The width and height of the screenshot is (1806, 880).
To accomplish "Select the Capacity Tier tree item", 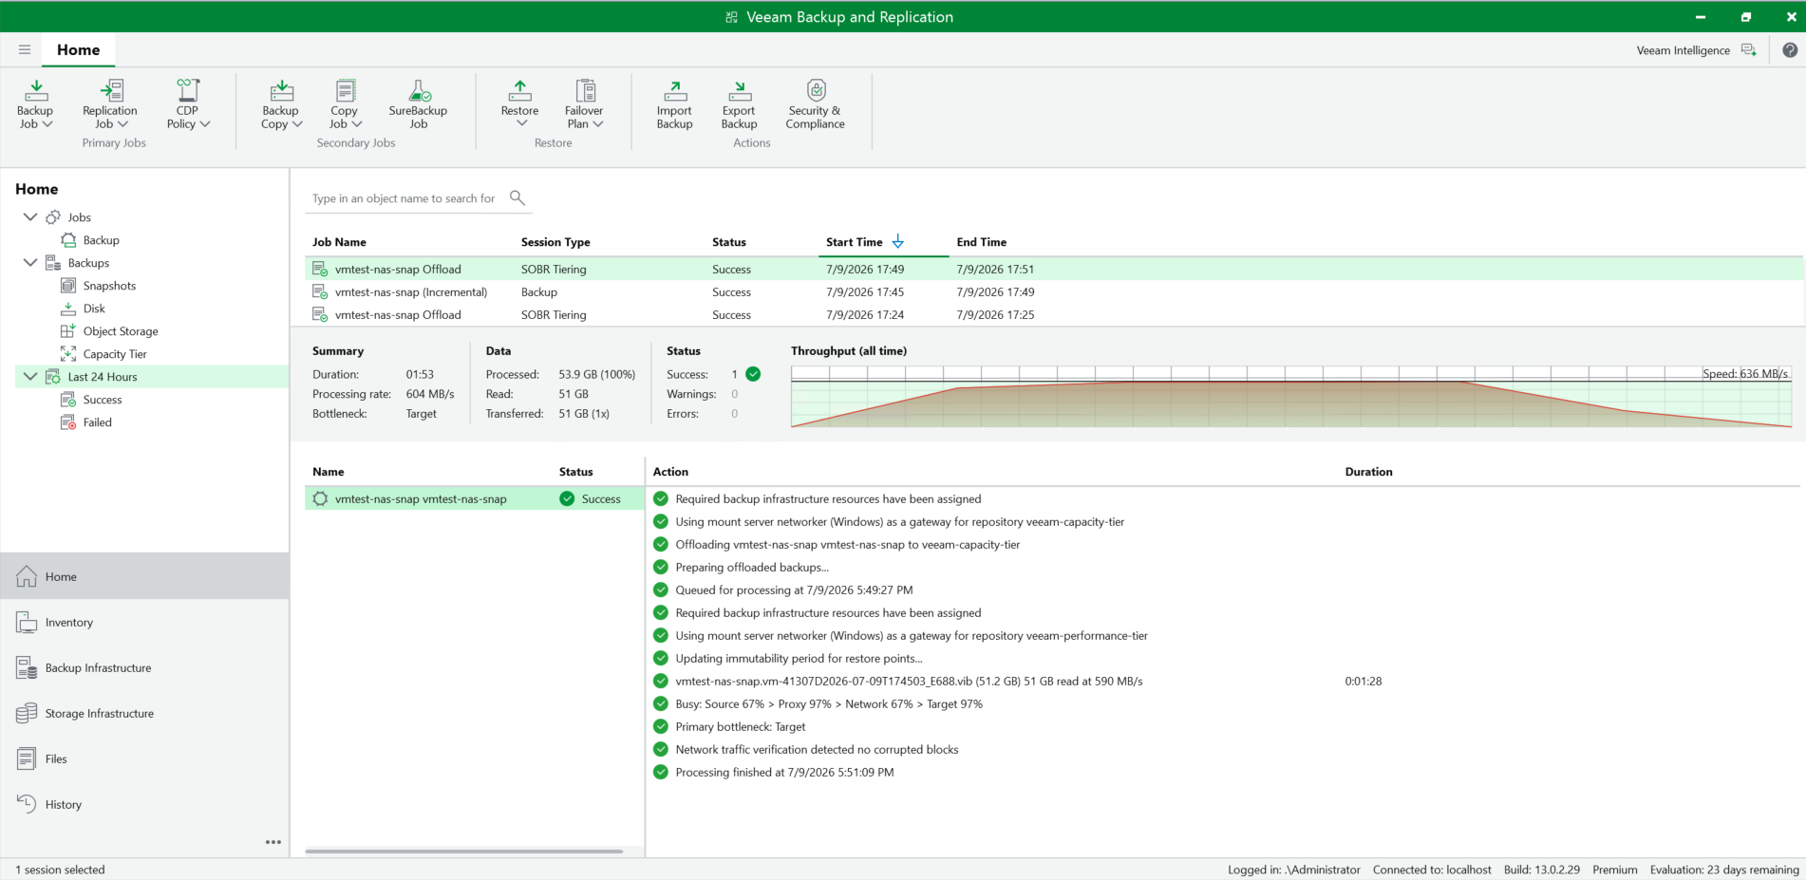I will coord(104,354).
